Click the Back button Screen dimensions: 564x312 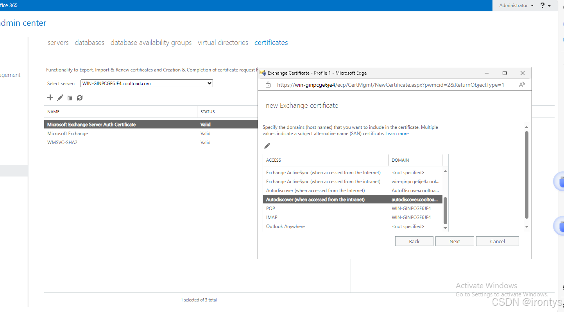(414, 241)
